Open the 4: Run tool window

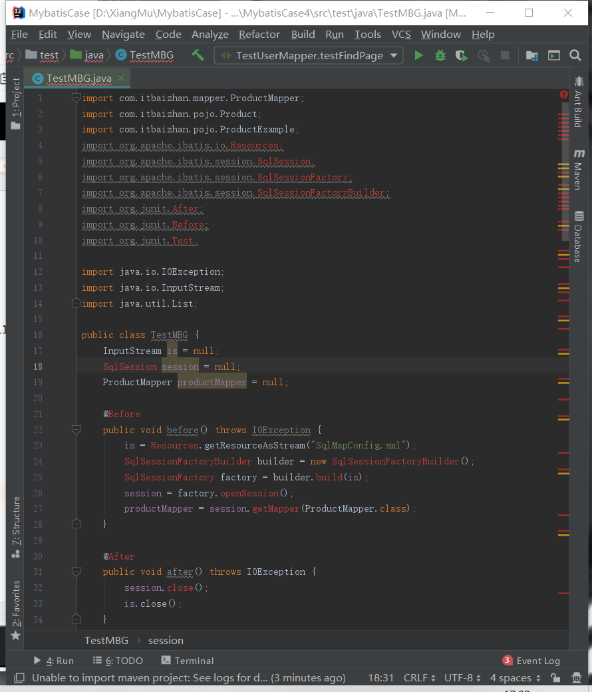[54, 661]
